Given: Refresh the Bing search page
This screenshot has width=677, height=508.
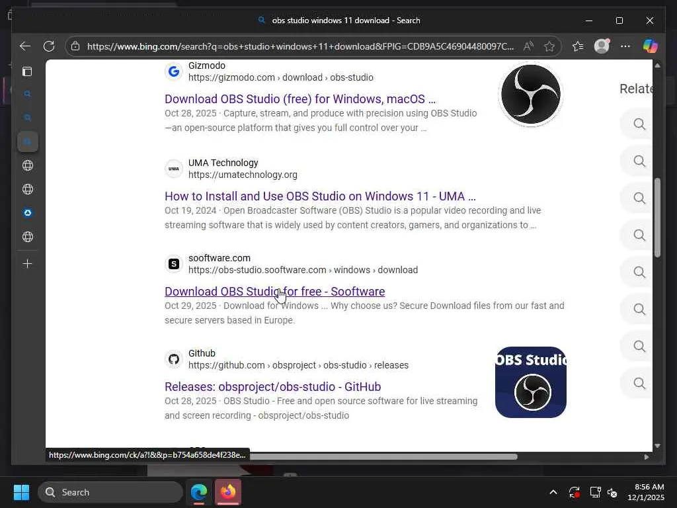Looking at the screenshot, I should (49, 46).
